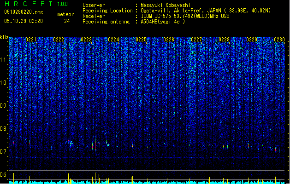Click the 0224 time marker
The image size is (290, 184).
pyautogui.click(x=113, y=40)
